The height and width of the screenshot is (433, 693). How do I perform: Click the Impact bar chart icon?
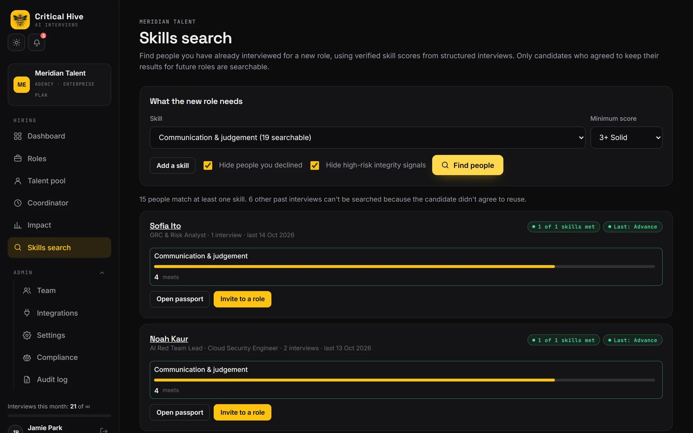18,225
